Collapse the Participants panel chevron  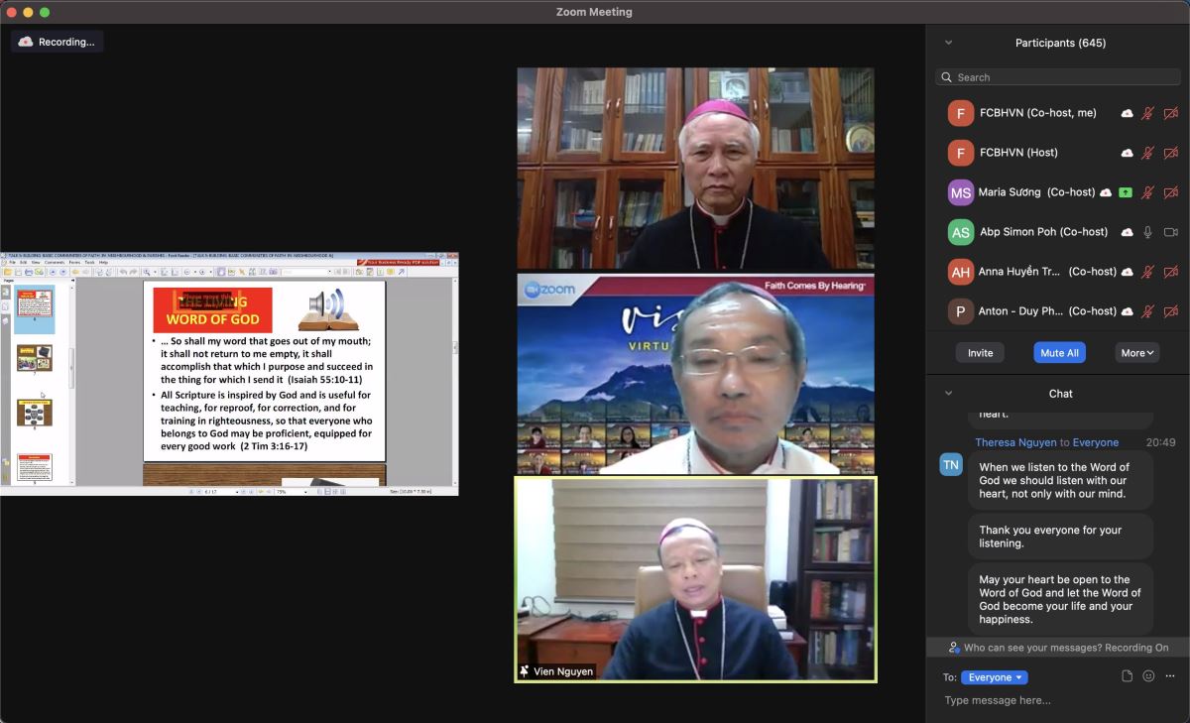click(949, 43)
